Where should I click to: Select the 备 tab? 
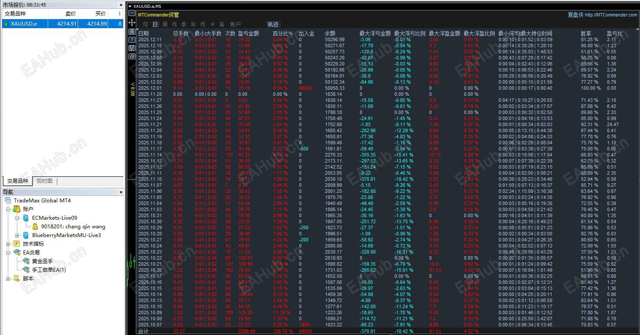pyautogui.click(x=222, y=25)
